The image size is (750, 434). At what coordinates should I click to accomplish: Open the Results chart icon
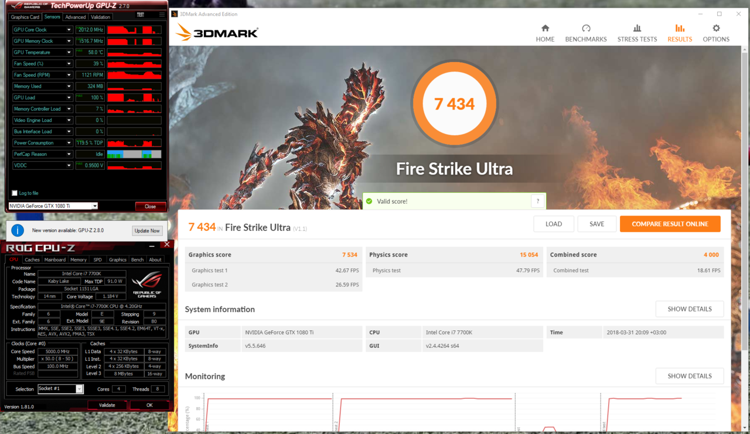tap(680, 28)
